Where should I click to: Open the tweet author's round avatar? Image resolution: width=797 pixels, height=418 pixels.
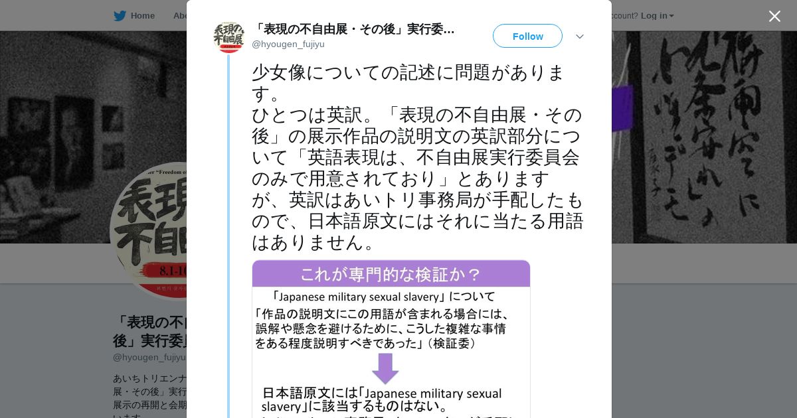228,37
